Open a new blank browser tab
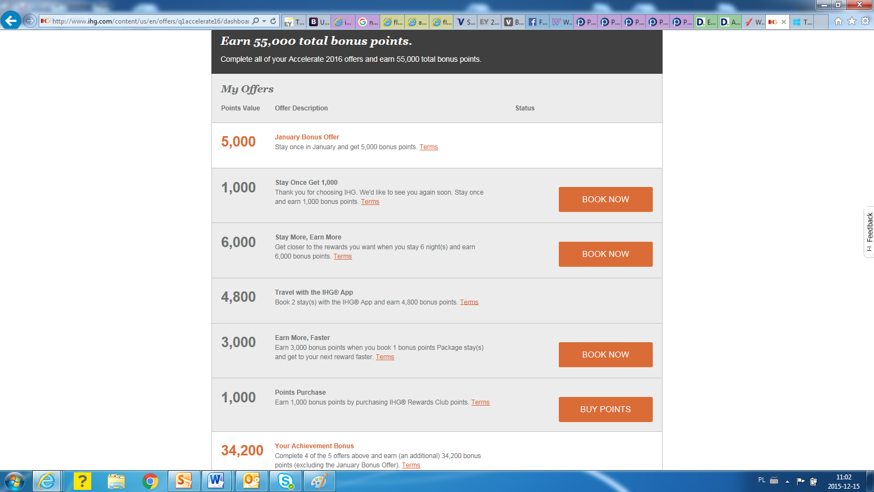This screenshot has width=874, height=492. pyautogui.click(x=821, y=22)
